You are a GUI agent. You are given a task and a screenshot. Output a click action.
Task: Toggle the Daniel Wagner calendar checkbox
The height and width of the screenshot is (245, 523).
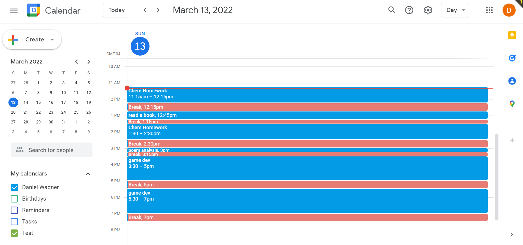pos(14,187)
